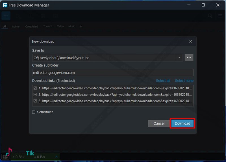Screen dimensions: 226x162
Task: Click the start downloads play icon
Action: [19, 16]
